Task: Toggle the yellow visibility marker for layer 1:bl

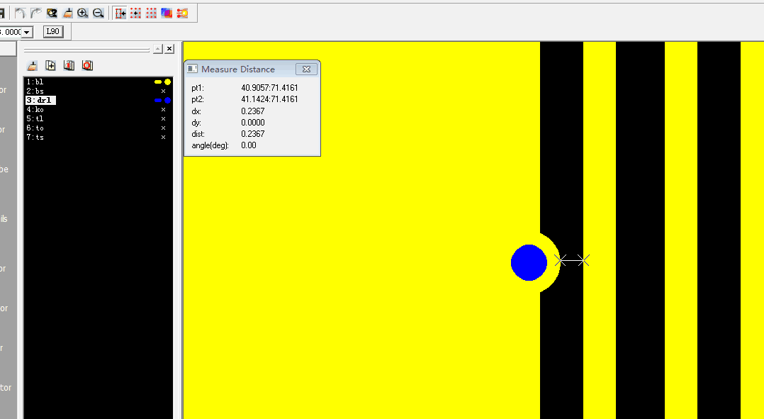Action: (x=163, y=82)
